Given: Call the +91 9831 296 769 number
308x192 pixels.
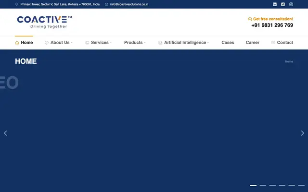Looking at the screenshot, I should tap(272, 25).
